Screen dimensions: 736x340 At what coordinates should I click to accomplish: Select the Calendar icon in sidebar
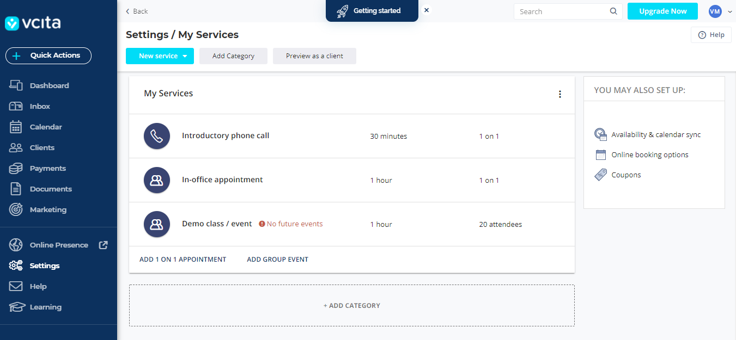15,126
